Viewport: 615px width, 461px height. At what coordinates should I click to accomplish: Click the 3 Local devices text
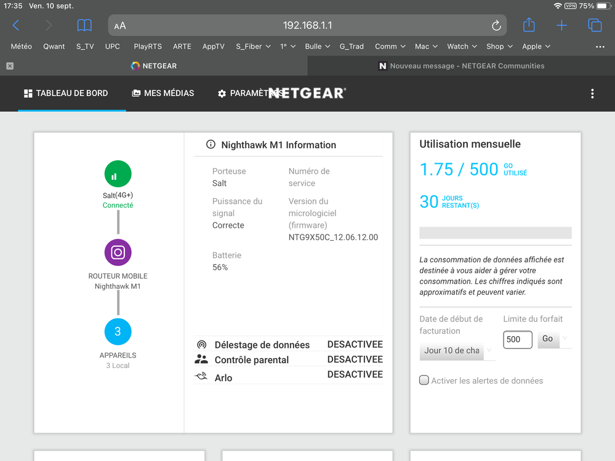pos(118,366)
